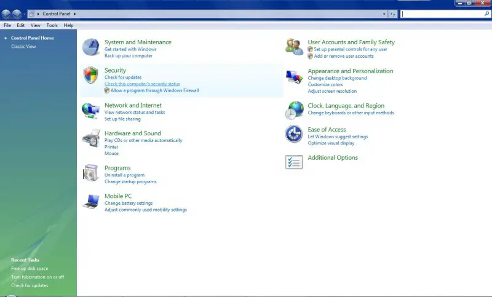Image resolution: width=492 pixels, height=297 pixels.
Task: Click shield icon beside Add or remove user accounts
Action: pos(311,56)
